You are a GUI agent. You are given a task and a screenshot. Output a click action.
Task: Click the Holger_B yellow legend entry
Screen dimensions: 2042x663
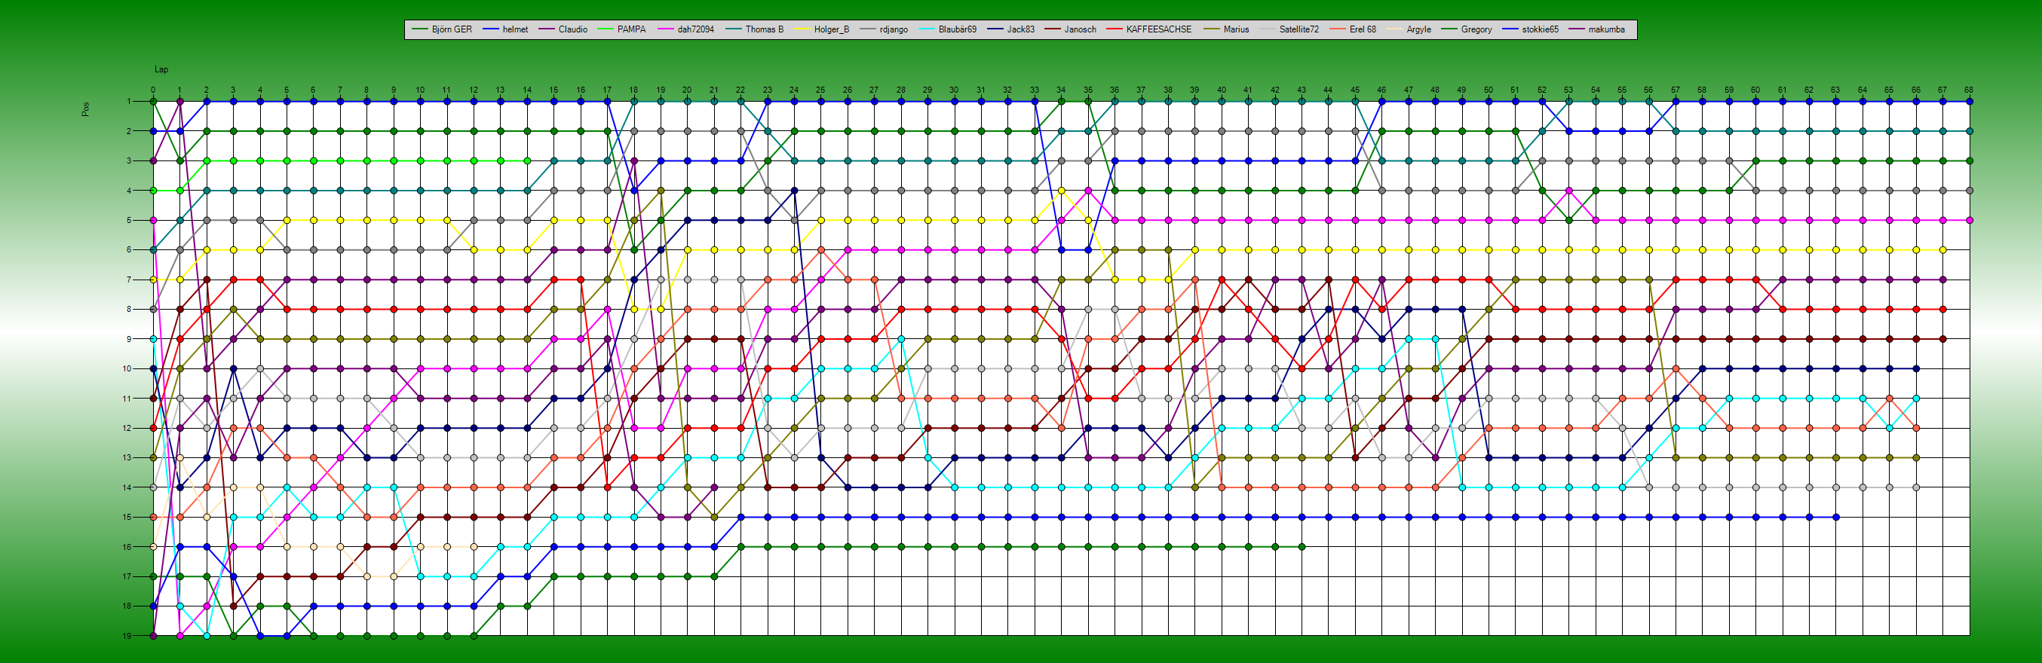(831, 29)
